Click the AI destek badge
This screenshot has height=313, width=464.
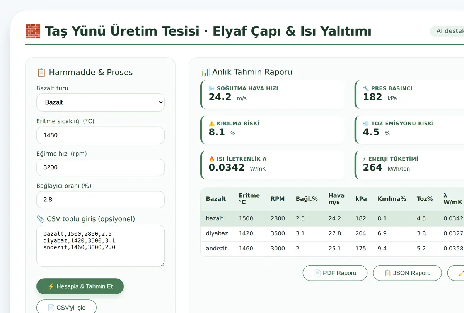coord(447,31)
